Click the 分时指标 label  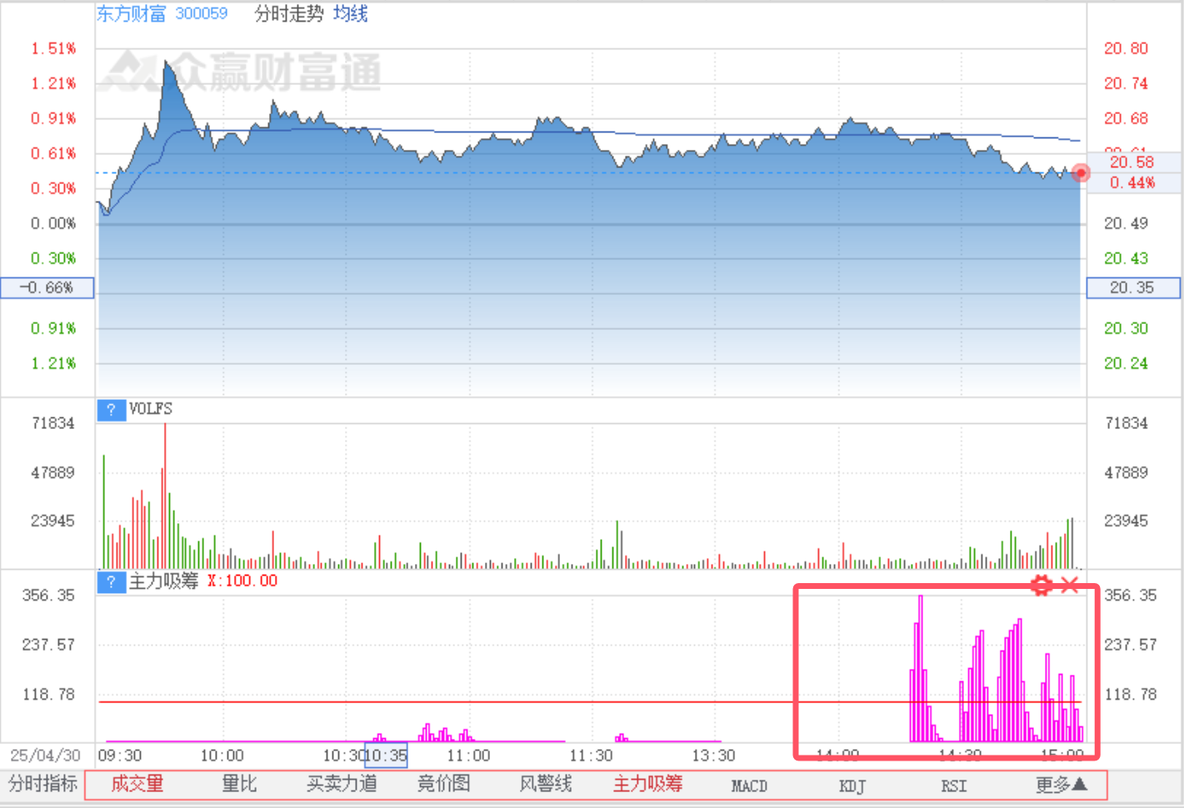(x=42, y=784)
